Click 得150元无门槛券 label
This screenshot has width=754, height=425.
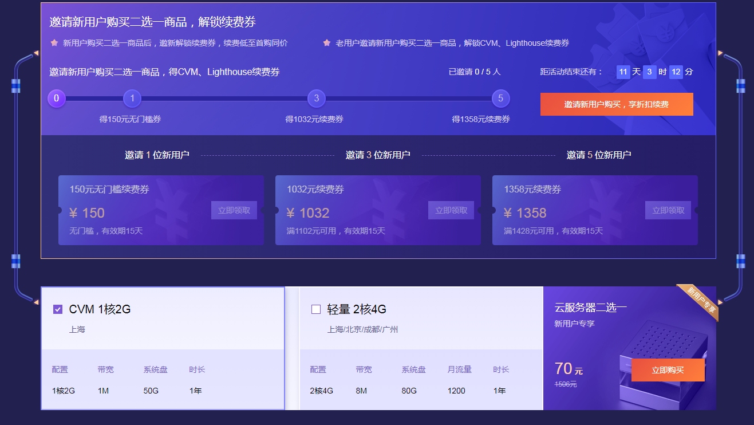(x=131, y=119)
